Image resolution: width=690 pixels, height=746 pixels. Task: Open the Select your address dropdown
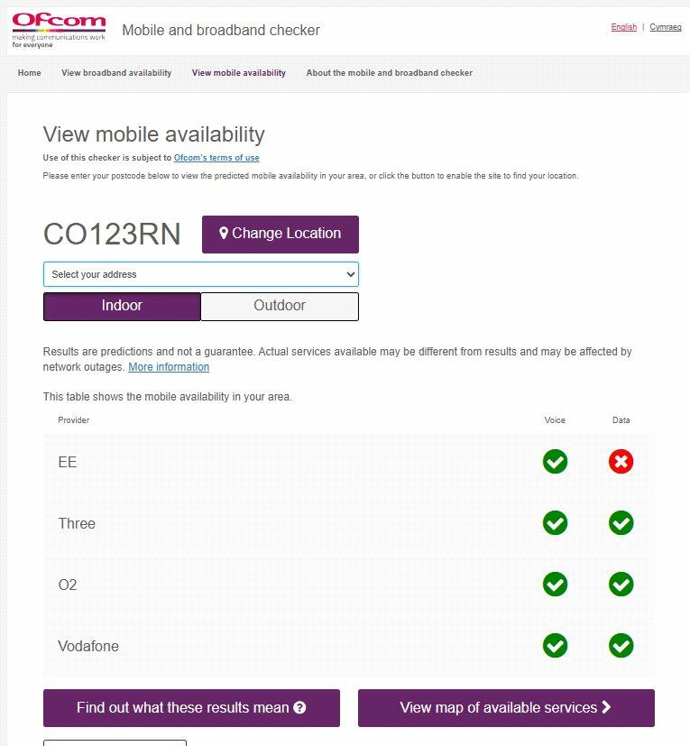pos(200,274)
